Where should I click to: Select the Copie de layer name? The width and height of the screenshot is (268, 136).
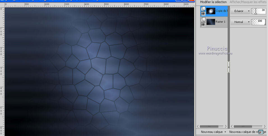coord(221,11)
